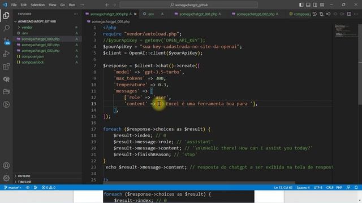Open the File menu

tap(14, 5)
